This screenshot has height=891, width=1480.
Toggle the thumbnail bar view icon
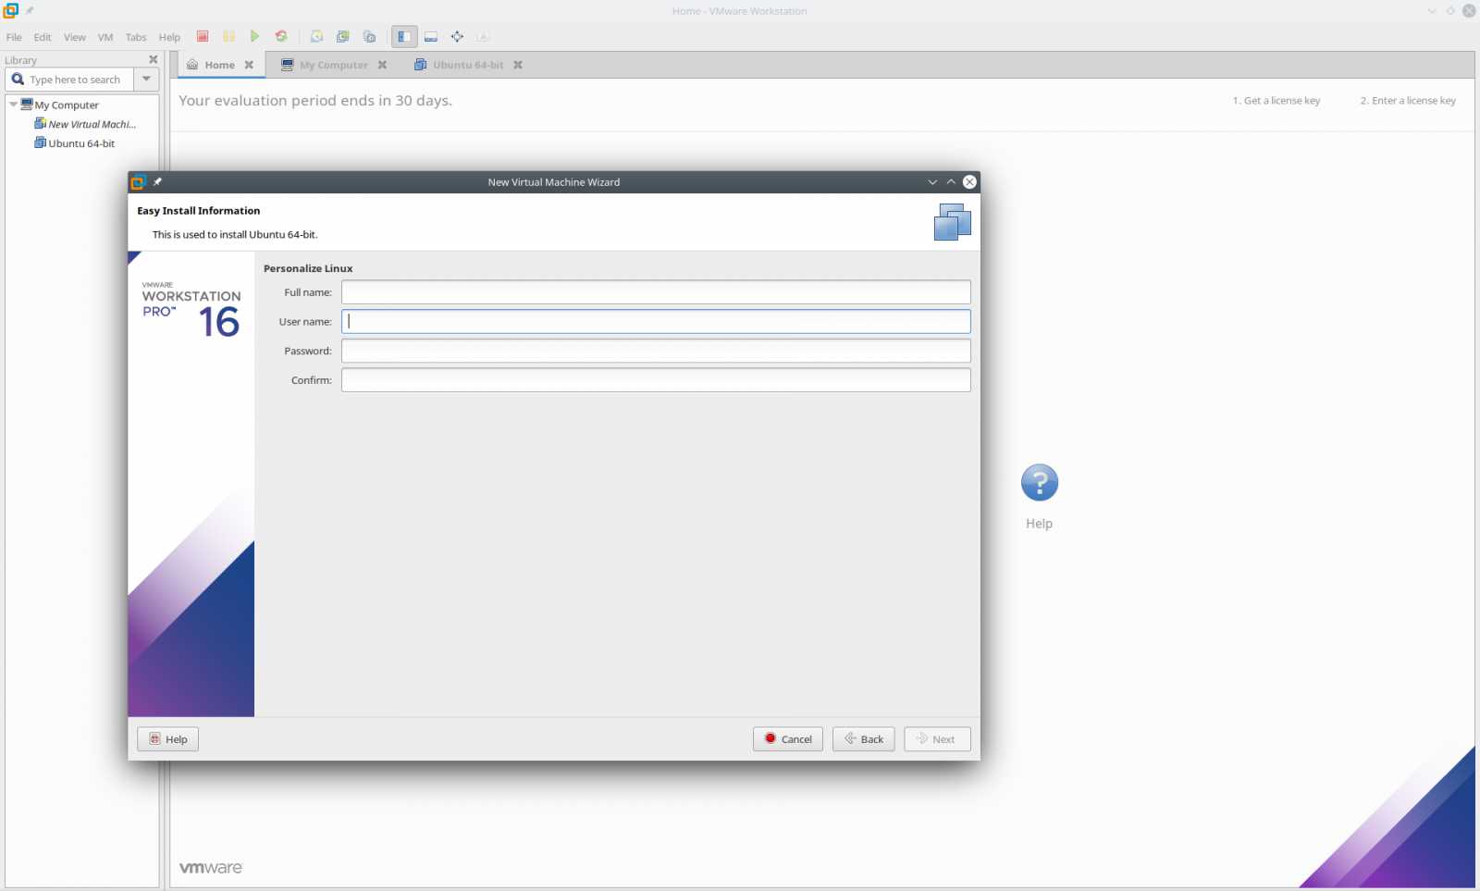tap(430, 36)
